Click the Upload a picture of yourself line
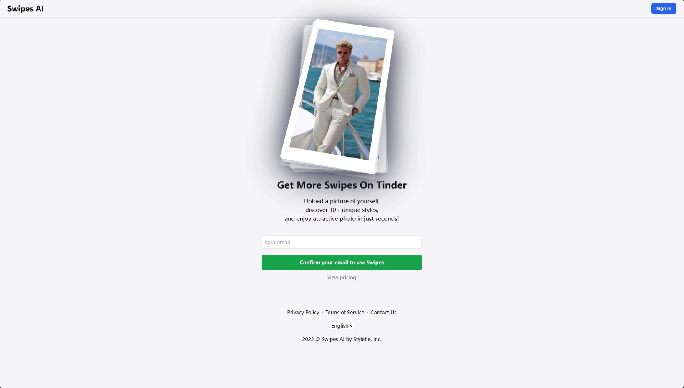 (342, 201)
